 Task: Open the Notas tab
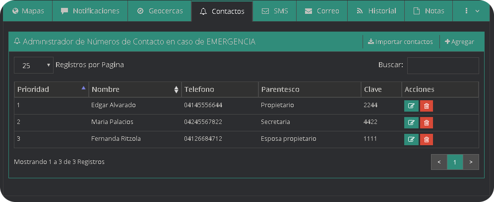pyautogui.click(x=429, y=11)
